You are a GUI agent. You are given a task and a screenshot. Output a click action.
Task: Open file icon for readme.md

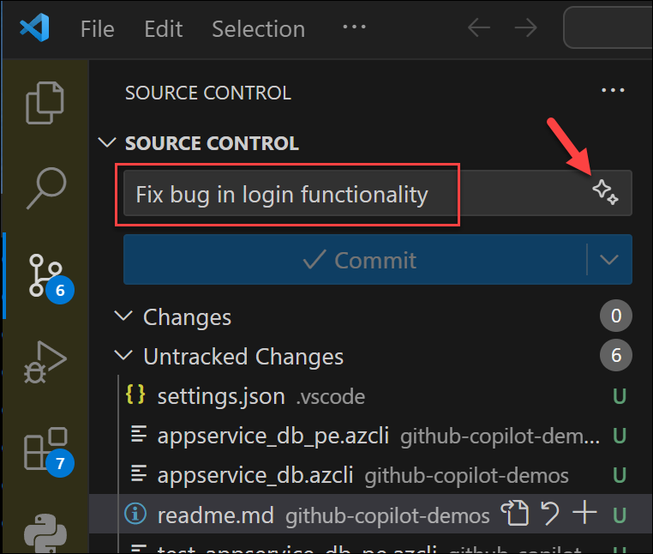[x=515, y=513]
